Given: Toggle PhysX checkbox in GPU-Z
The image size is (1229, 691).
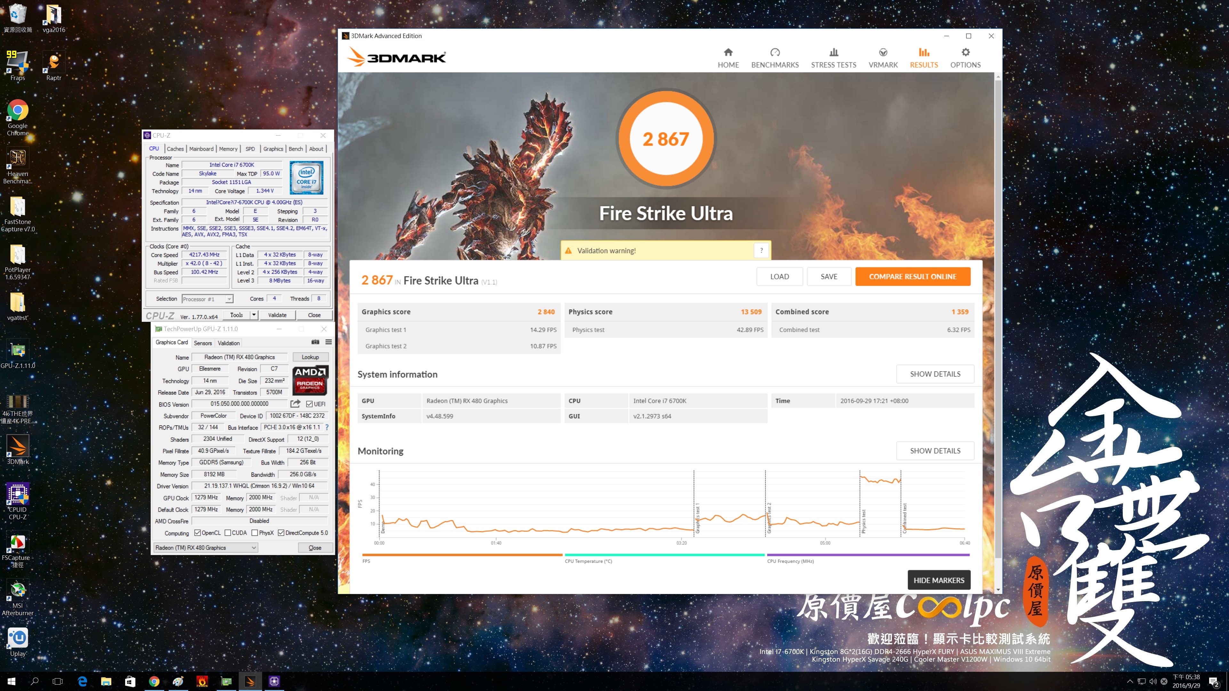Looking at the screenshot, I should coord(255,533).
